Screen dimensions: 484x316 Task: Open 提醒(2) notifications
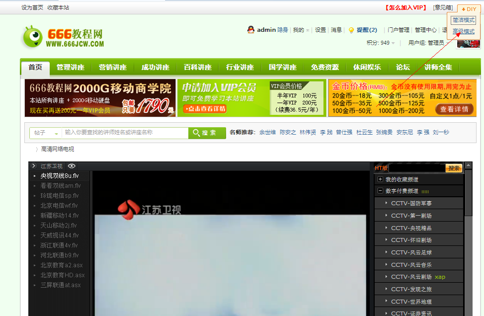[x=367, y=30]
